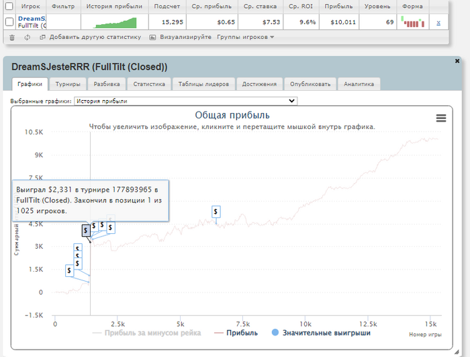Click the $0.65 average profit value
The width and height of the screenshot is (470, 357).
226,22
